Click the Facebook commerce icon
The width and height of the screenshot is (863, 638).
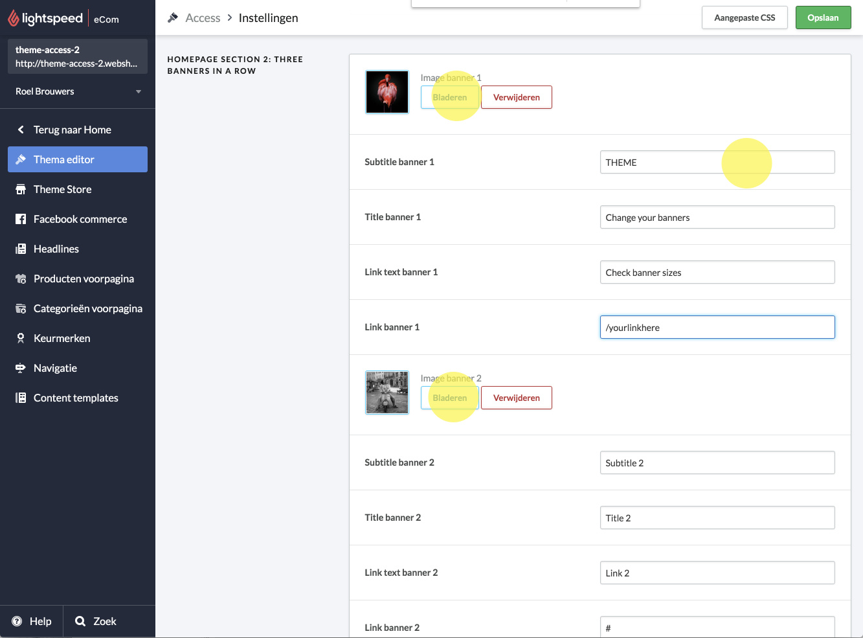[x=21, y=219]
